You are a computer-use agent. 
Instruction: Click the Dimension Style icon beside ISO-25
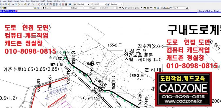coord(92,4)
